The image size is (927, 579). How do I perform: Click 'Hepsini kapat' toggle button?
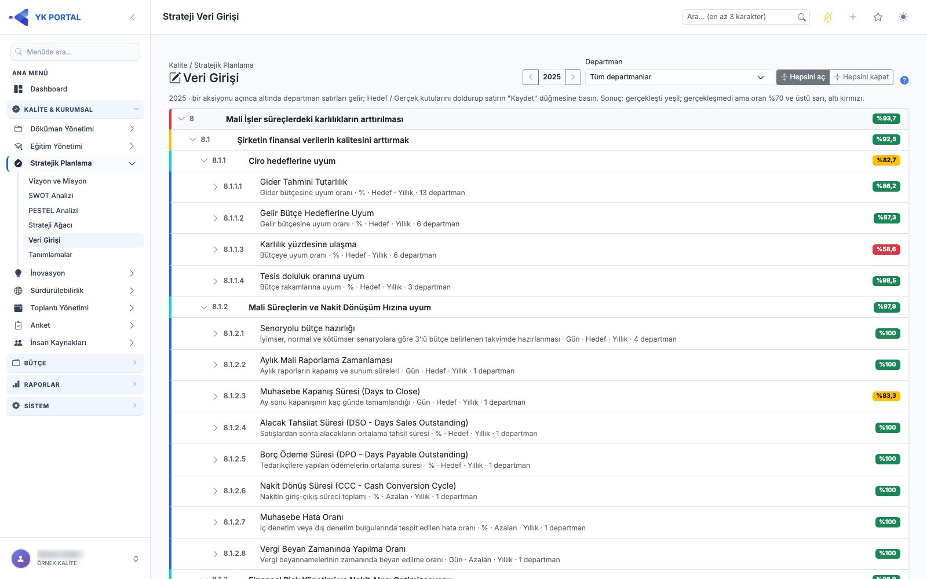[862, 77]
